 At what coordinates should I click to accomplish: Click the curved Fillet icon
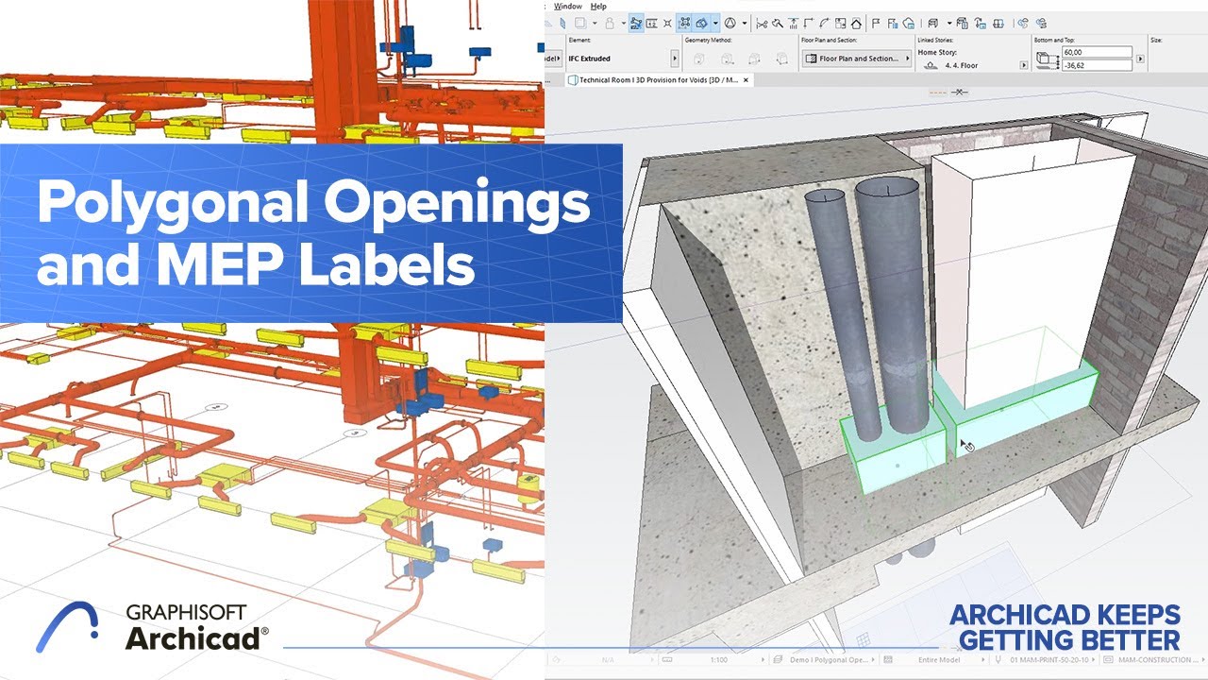pyautogui.click(x=824, y=23)
